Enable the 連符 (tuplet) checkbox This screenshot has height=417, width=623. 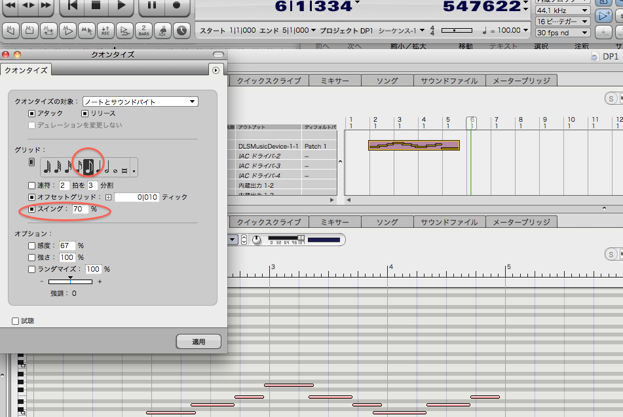coord(32,185)
